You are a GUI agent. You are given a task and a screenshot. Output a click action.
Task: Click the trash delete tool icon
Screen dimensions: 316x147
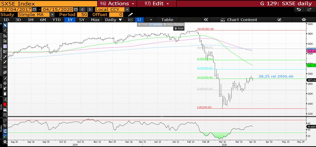pos(5,94)
